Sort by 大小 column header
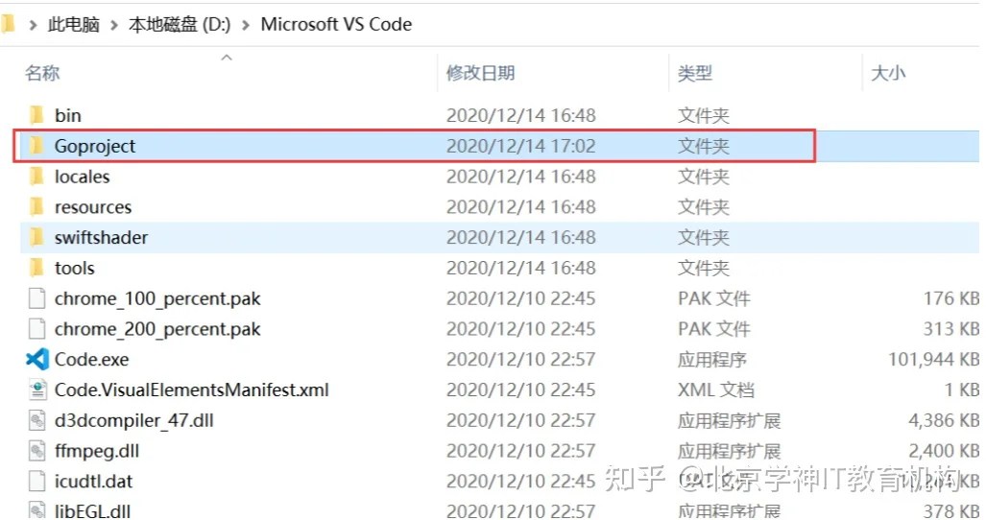 (x=888, y=73)
